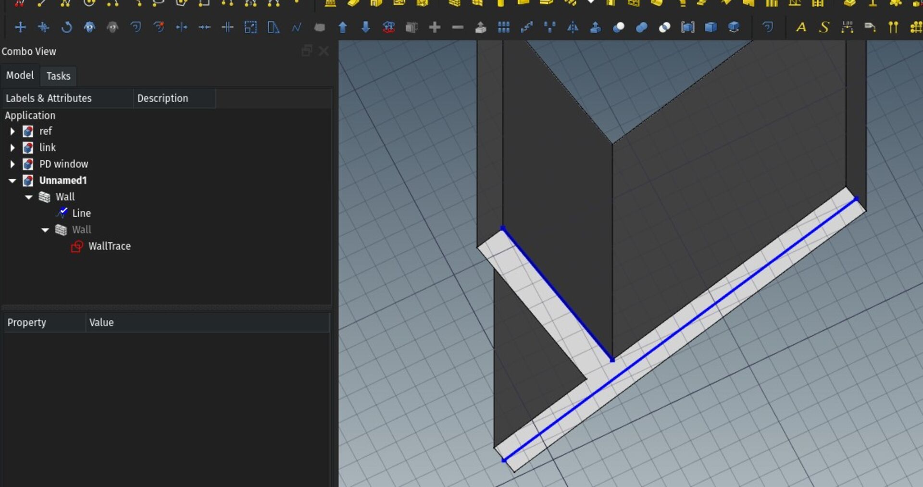Click the blue Downgrade down-arrow icon
Screen dimensions: 923x487
pos(366,27)
